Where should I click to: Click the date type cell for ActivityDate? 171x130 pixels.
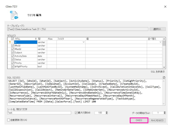click(x=42, y=56)
